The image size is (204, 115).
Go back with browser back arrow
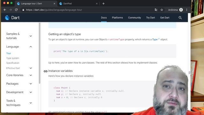pyautogui.click(x=5, y=10)
